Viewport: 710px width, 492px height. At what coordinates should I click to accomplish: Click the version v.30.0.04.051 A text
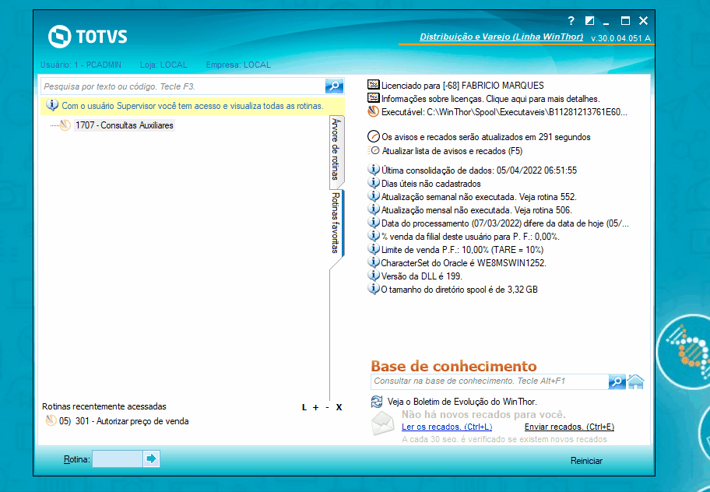(620, 38)
